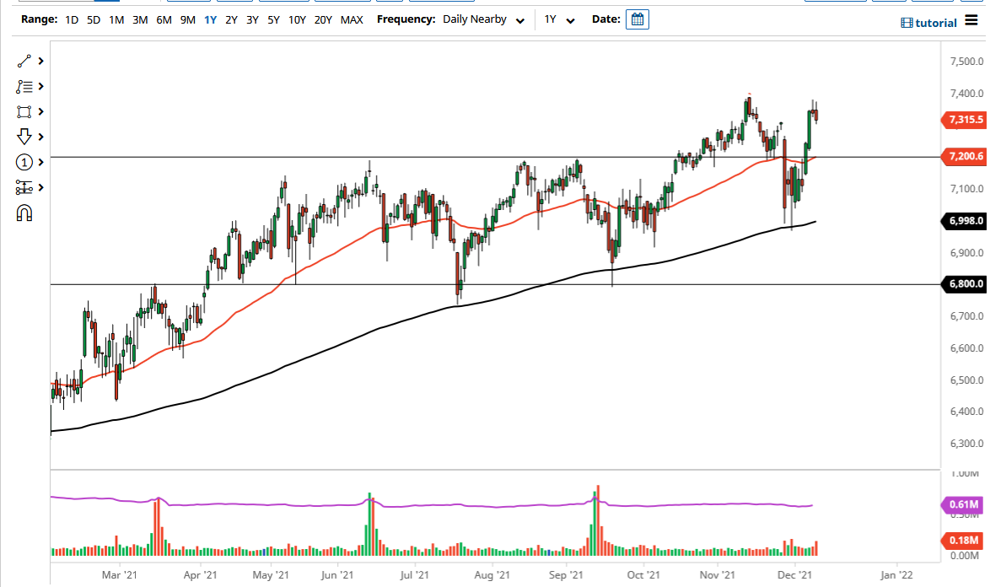The height and width of the screenshot is (587, 990).
Task: Open the 1Y period dropdown
Action: pyautogui.click(x=559, y=19)
